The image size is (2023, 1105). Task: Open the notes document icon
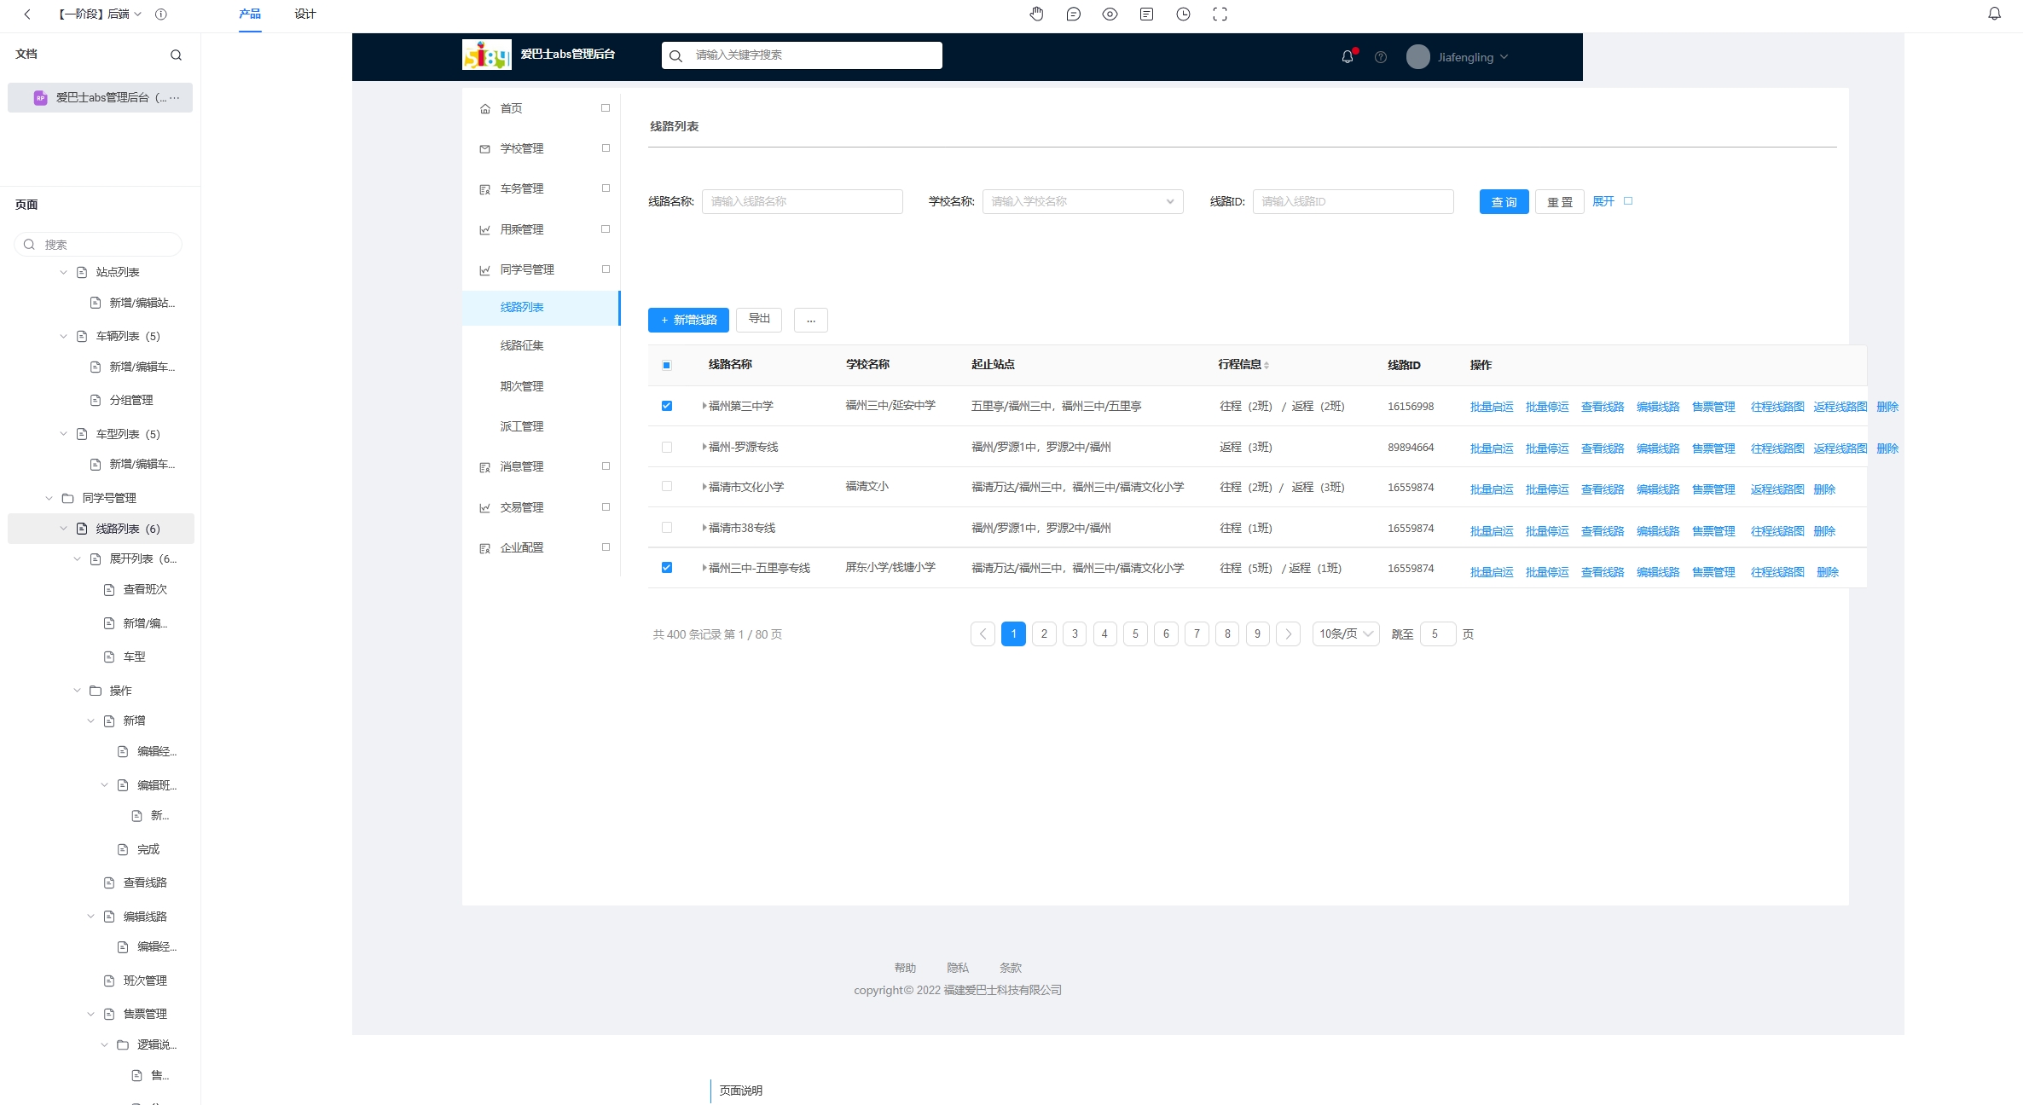(x=1146, y=14)
